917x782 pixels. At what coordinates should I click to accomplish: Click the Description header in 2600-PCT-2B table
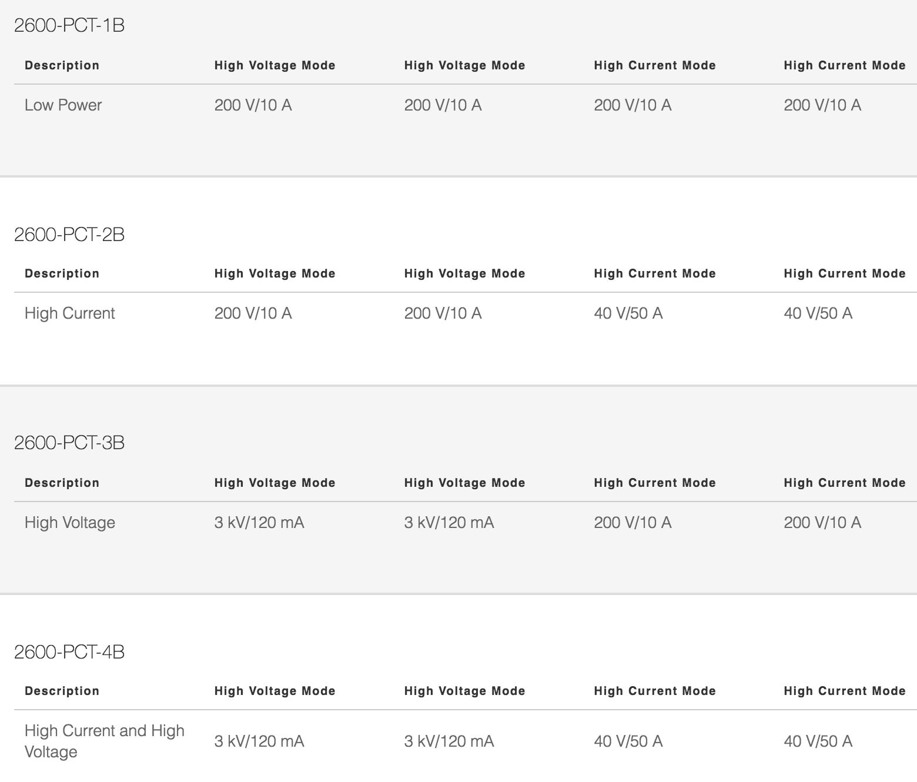[x=62, y=273]
